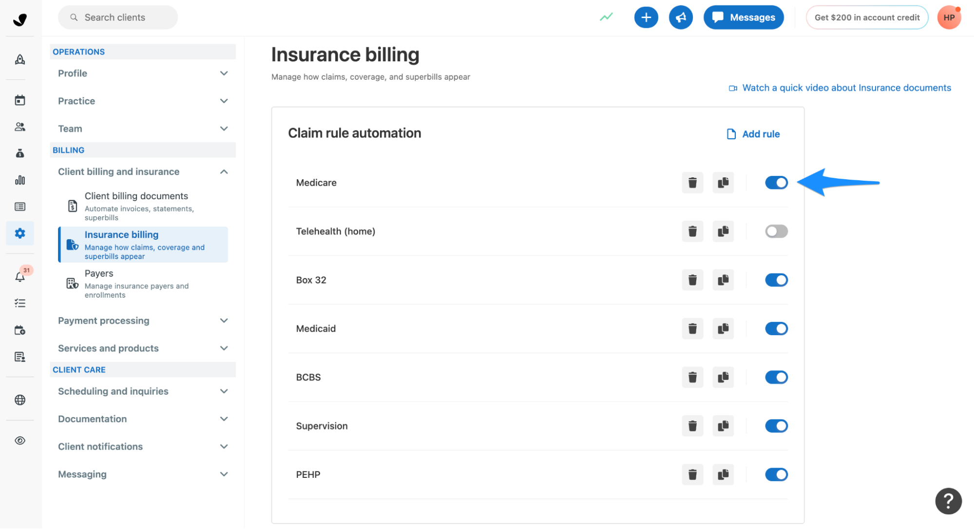Delete the Box 32 rule
The height and width of the screenshot is (529, 974).
pos(692,280)
